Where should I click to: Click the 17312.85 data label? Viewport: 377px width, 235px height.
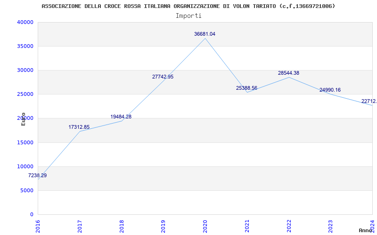click(79, 127)
